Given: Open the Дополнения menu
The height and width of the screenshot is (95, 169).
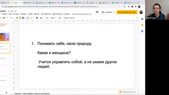Looking at the screenshot, I should tap(57, 14).
